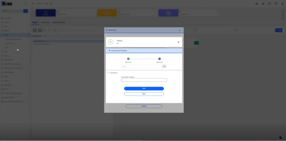Click the blue user summary card
The height and width of the screenshot is (141, 286).
[46, 13]
